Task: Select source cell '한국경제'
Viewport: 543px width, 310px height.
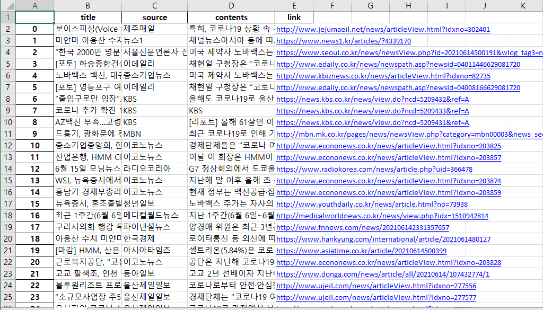Action: 154,239
